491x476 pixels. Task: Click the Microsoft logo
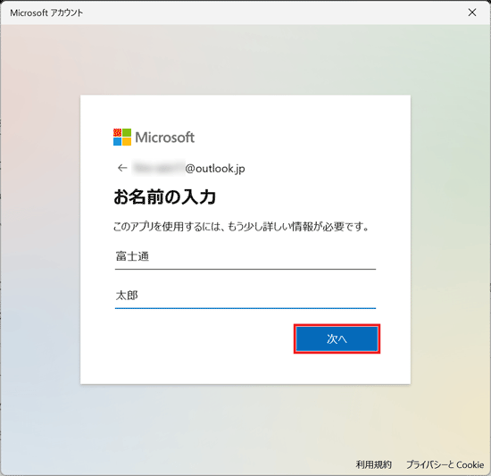[154, 138]
